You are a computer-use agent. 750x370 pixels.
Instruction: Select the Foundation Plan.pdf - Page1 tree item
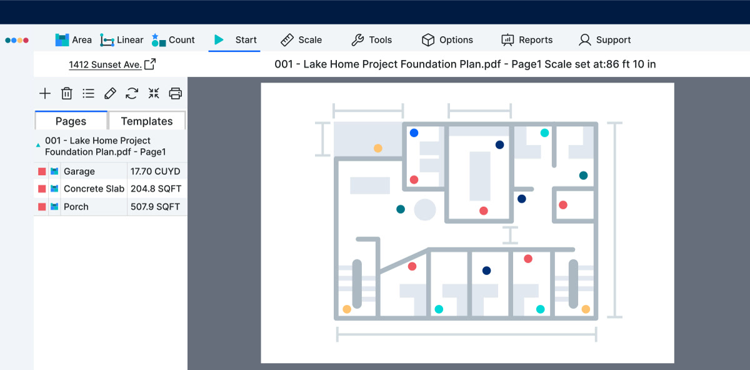[105, 146]
